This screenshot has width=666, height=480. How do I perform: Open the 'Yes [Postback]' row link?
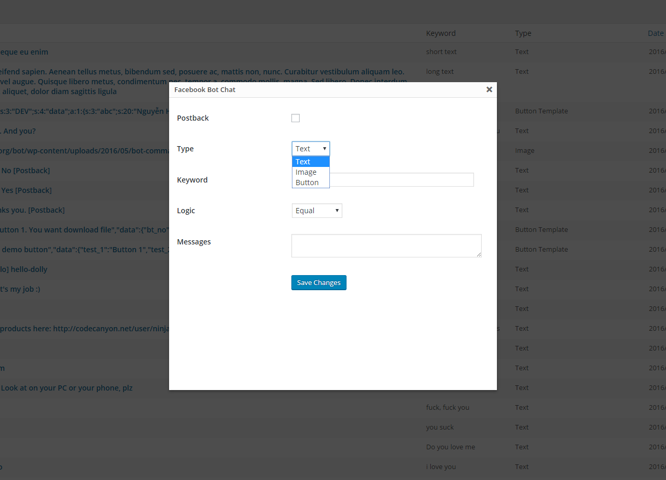click(26, 190)
